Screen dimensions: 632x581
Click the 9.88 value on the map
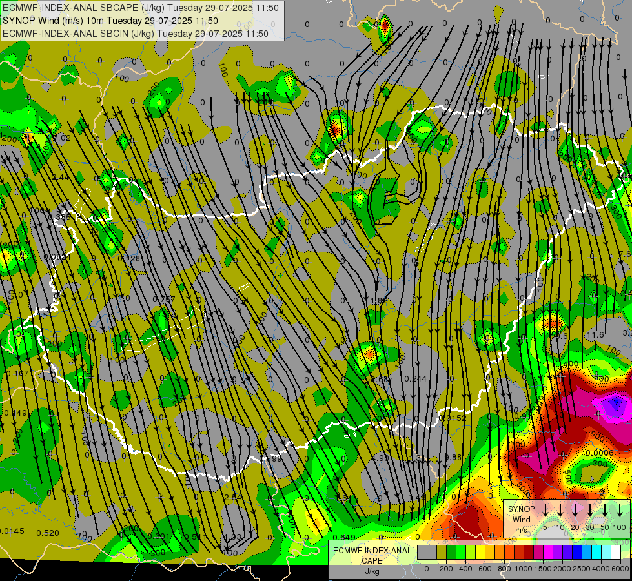point(453,457)
